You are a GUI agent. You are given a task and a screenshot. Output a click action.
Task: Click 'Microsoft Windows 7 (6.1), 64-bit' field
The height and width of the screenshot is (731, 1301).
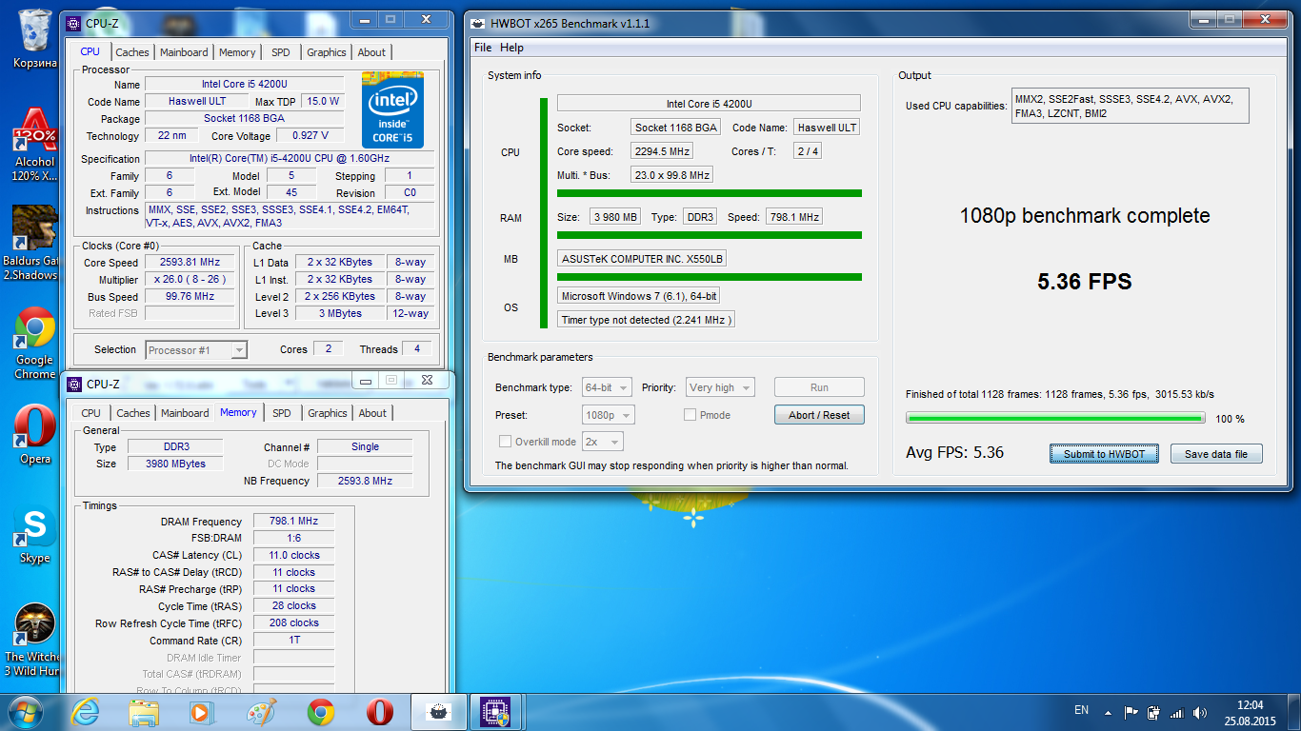[639, 296]
